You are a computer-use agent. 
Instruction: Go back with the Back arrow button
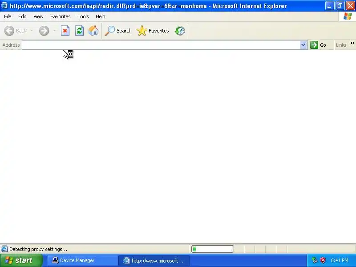[16, 31]
